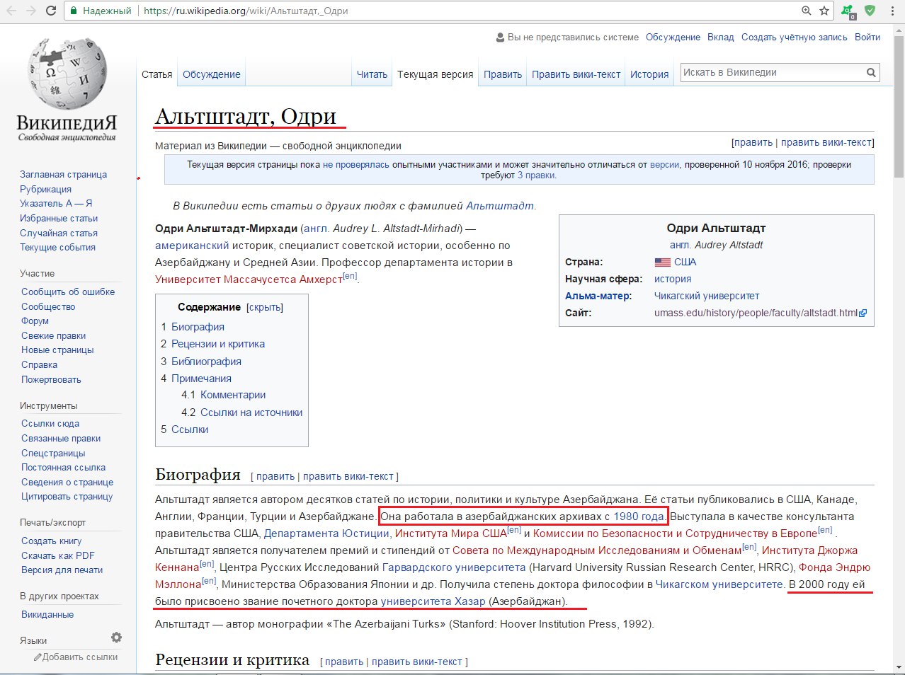905x675 pixels.
Task: Click 'Войти' login link
Action: 867,37
